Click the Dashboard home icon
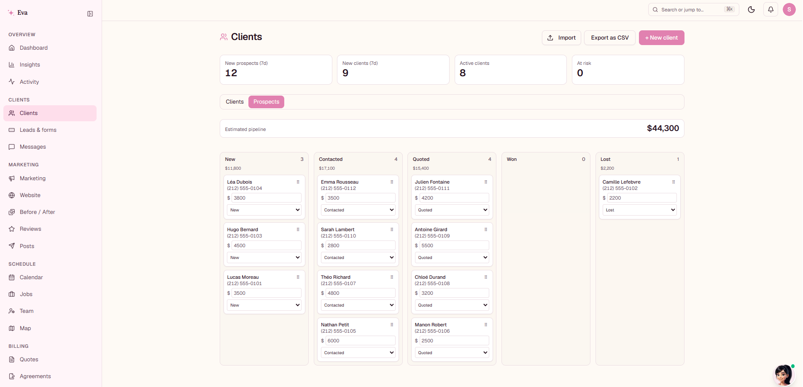 click(12, 48)
